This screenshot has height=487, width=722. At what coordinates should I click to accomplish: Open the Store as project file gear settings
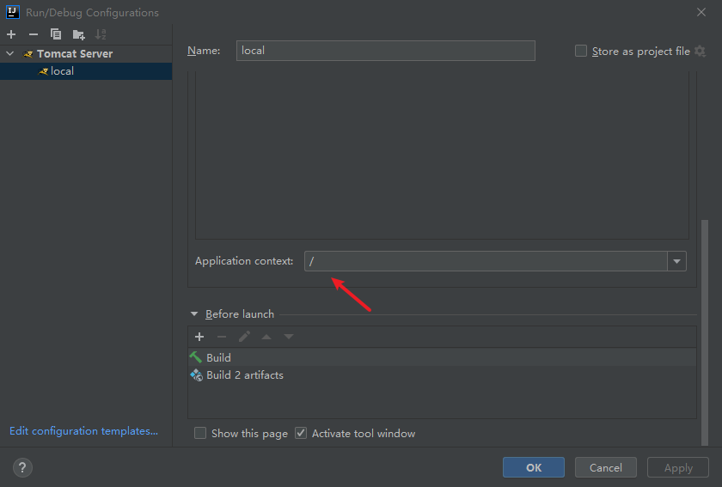pyautogui.click(x=700, y=51)
